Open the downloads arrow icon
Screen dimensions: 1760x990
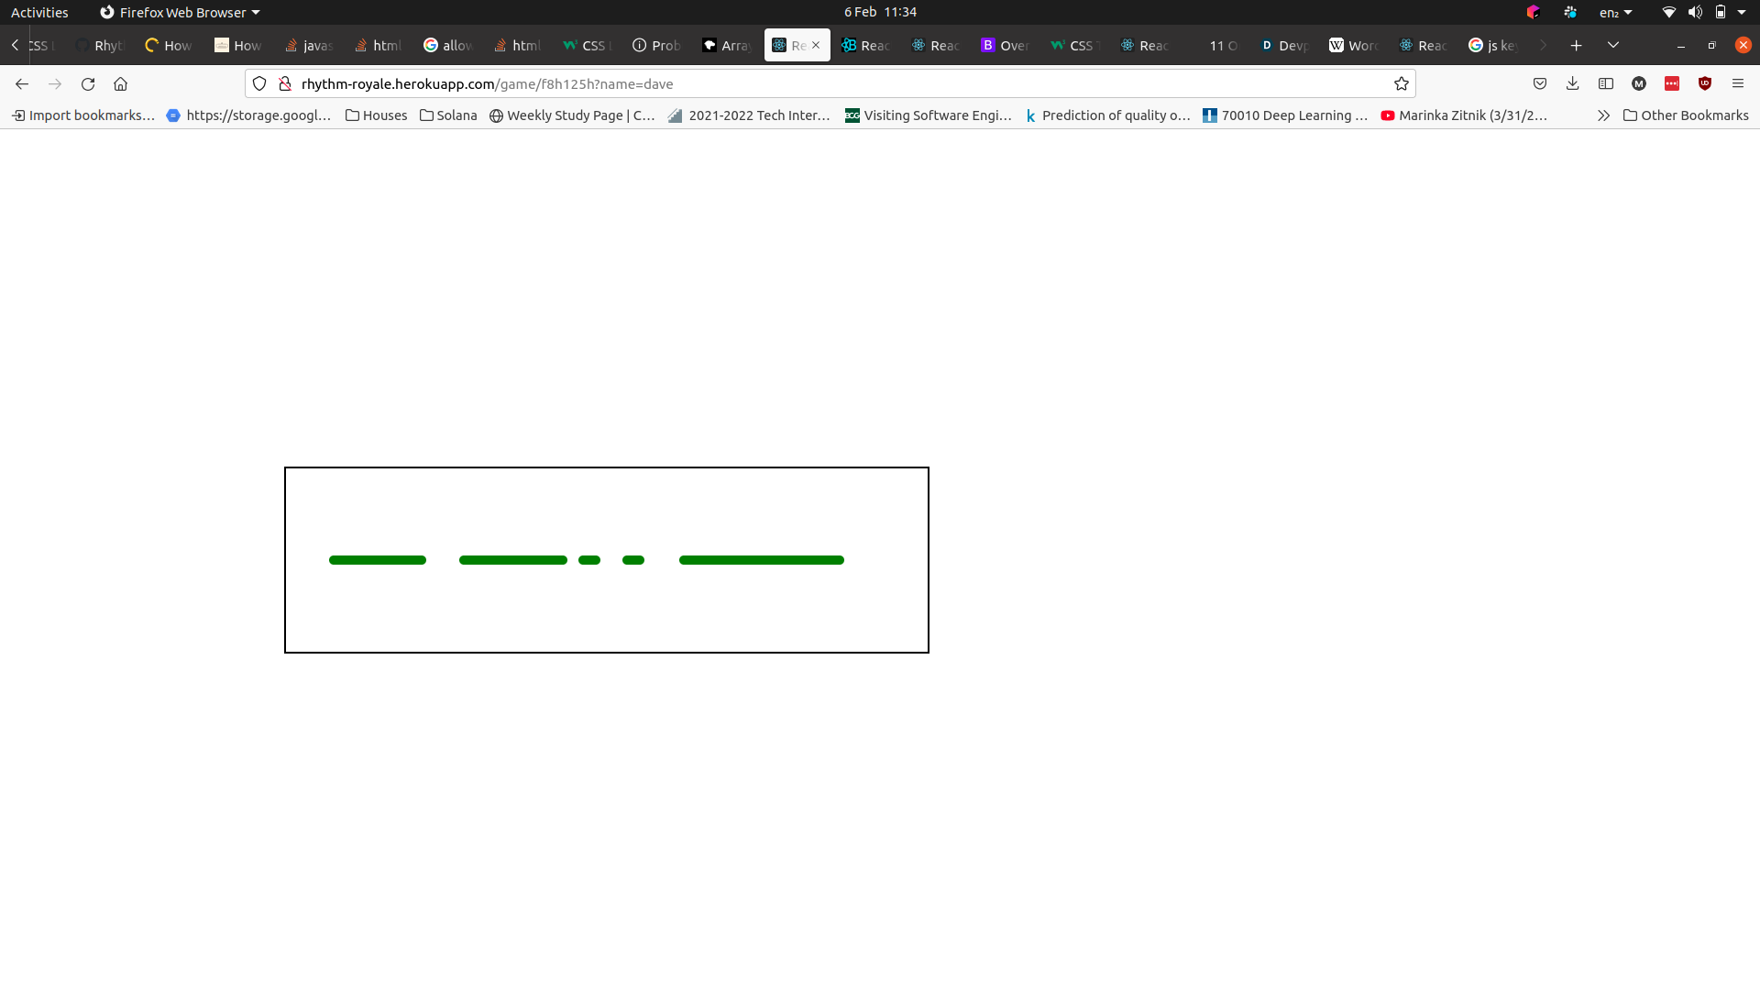point(1572,83)
